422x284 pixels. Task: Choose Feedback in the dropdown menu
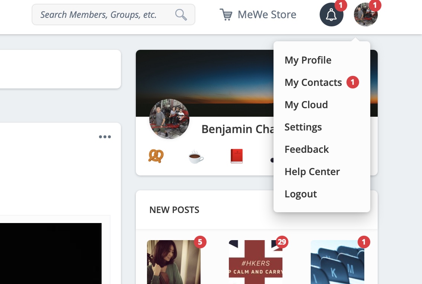[307, 149]
